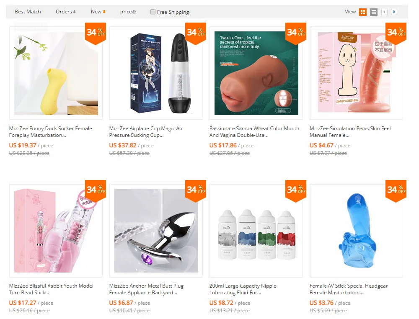Open the 200ml Large-Capacity Lubricating Fluid link
The image size is (419, 319).
click(243, 289)
